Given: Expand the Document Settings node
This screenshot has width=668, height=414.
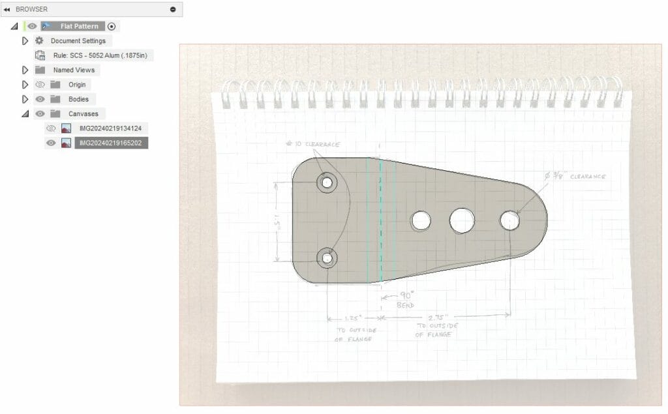Looking at the screenshot, I should [x=25, y=41].
